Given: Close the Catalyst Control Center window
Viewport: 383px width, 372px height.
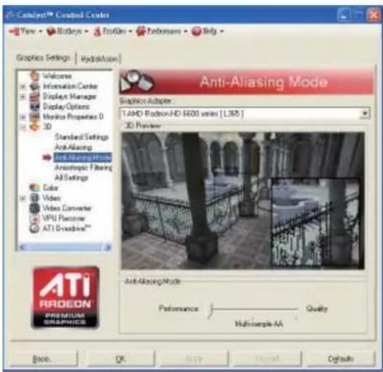Looking at the screenshot, I should pos(374,15).
